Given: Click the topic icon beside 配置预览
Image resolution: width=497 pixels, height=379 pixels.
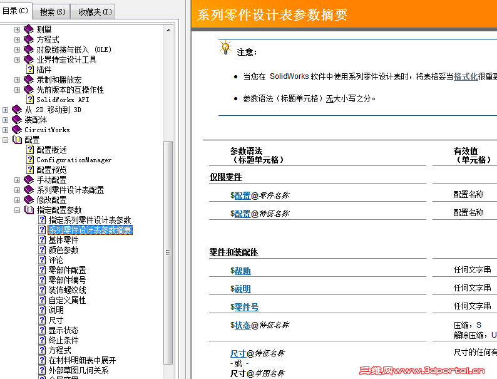Looking at the screenshot, I should [x=30, y=170].
